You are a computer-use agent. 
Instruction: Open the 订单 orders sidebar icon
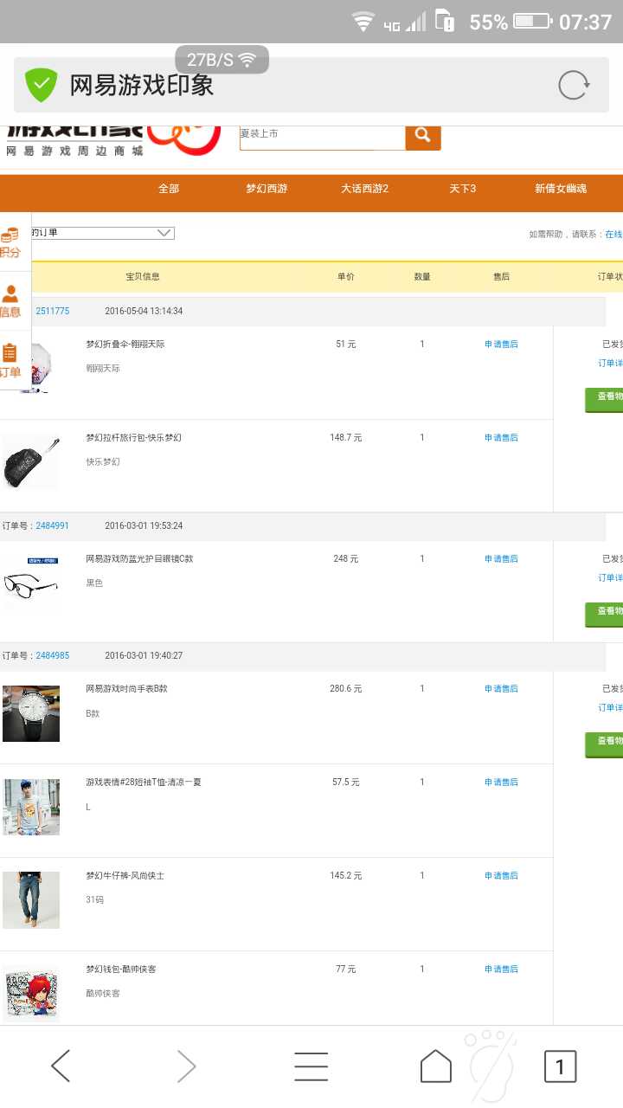click(x=10, y=360)
